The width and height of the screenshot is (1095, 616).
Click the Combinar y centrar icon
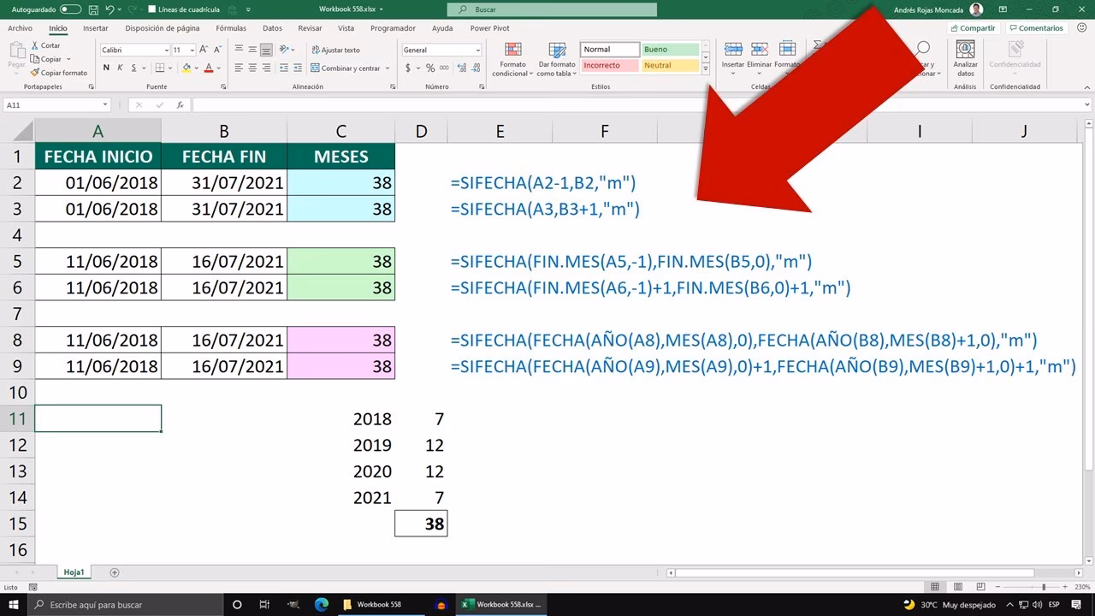(315, 68)
